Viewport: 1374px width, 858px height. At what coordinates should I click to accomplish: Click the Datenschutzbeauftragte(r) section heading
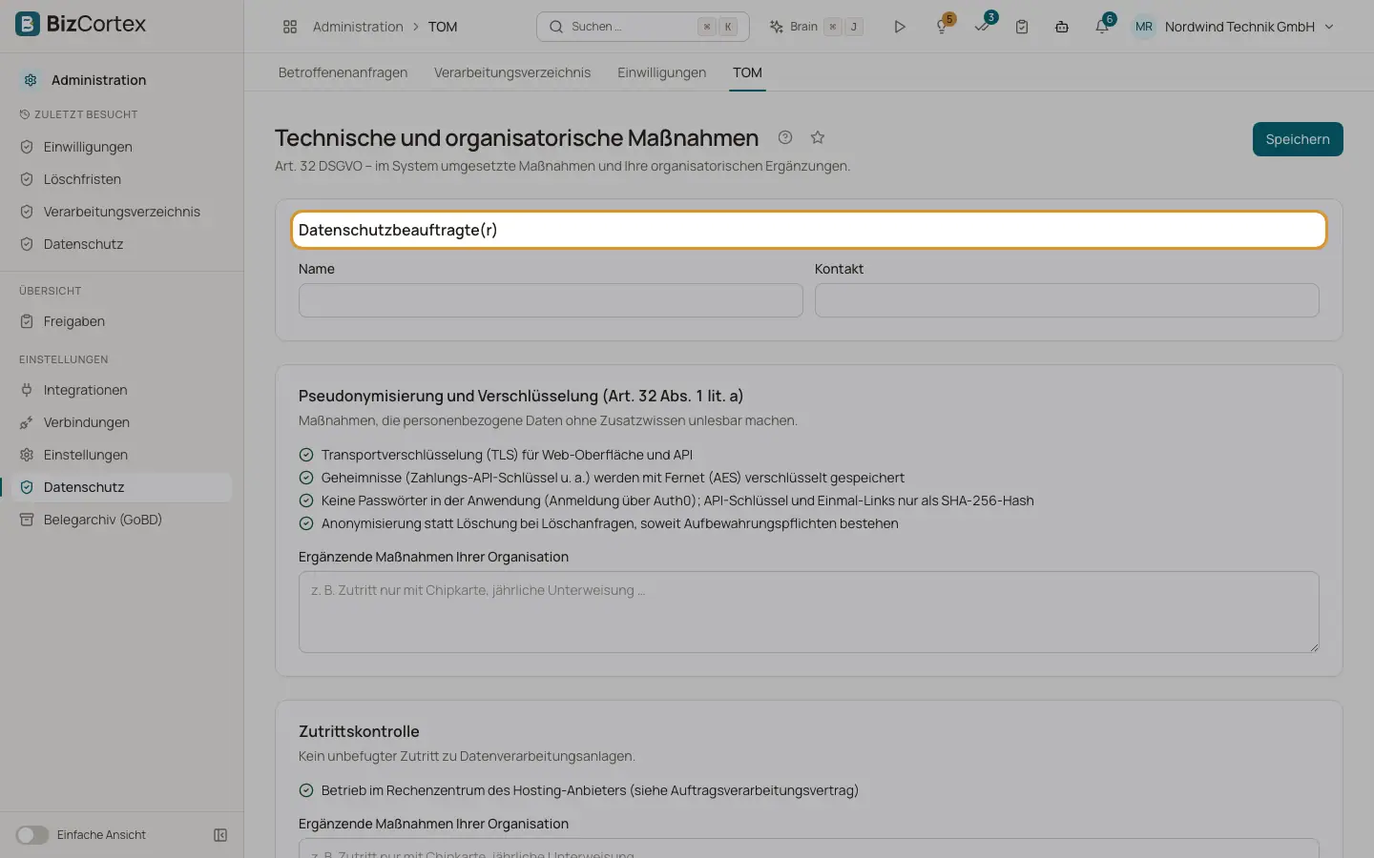[x=398, y=230]
